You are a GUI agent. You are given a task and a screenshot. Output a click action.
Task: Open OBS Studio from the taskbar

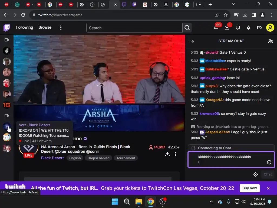click(x=163, y=201)
